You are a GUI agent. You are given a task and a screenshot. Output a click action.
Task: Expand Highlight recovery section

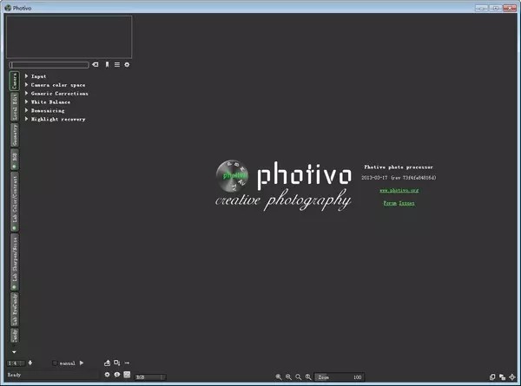click(x=56, y=119)
